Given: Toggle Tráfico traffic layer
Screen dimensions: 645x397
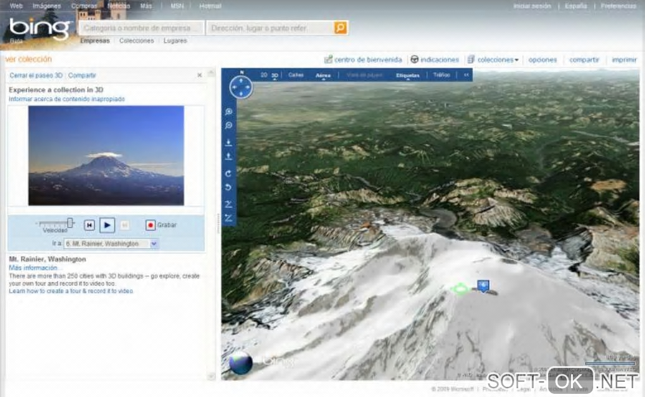Looking at the screenshot, I should coord(442,75).
